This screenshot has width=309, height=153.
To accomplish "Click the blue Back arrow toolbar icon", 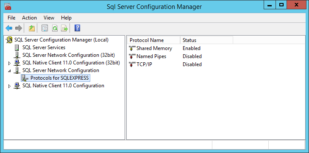I will pyautogui.click(x=9, y=28).
